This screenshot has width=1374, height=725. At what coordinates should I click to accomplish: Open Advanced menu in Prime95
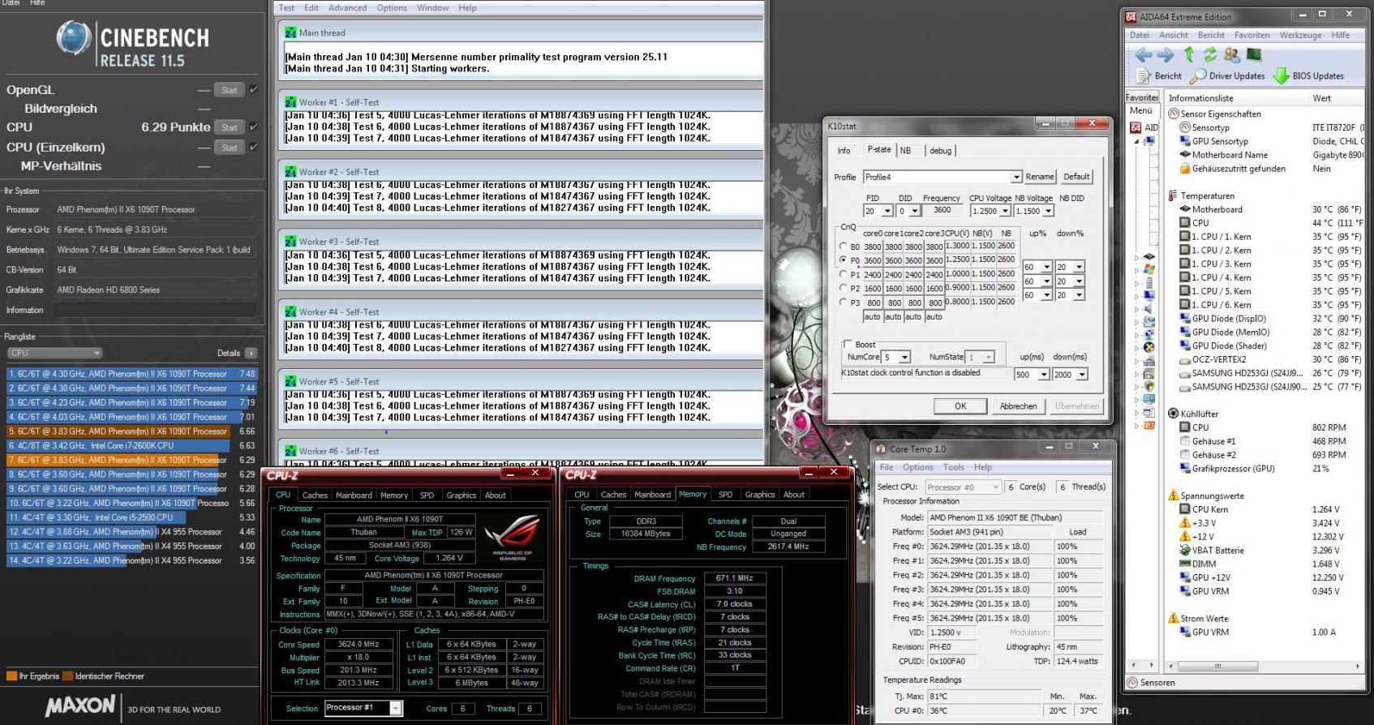click(x=347, y=8)
